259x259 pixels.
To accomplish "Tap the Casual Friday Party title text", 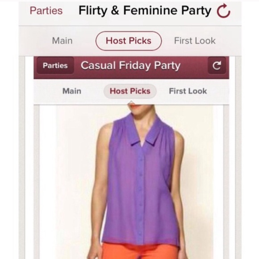I will click(x=130, y=66).
